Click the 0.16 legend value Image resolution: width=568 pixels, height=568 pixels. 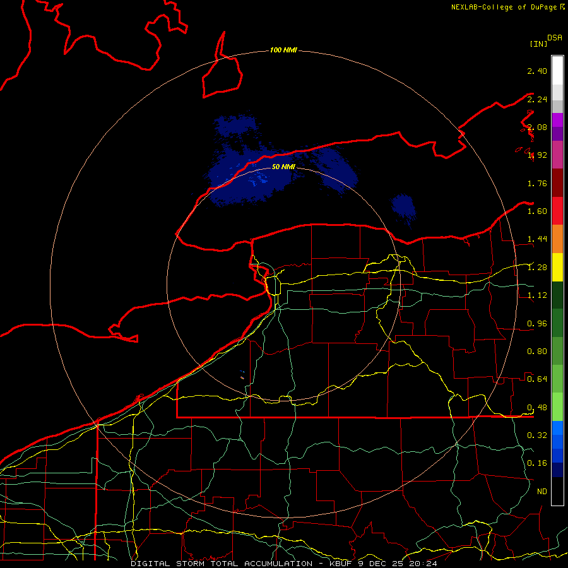tap(537, 463)
